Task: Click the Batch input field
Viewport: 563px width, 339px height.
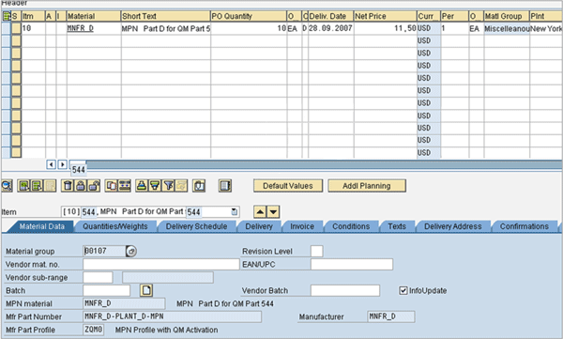Action: tap(107, 290)
